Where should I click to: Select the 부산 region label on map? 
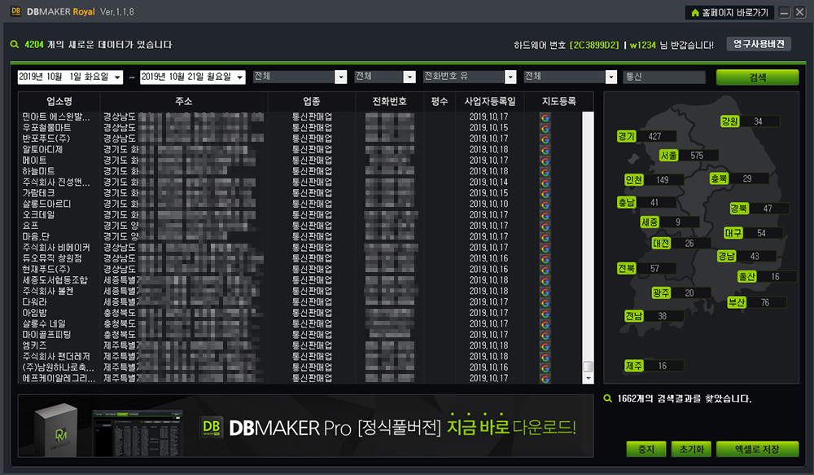[737, 302]
